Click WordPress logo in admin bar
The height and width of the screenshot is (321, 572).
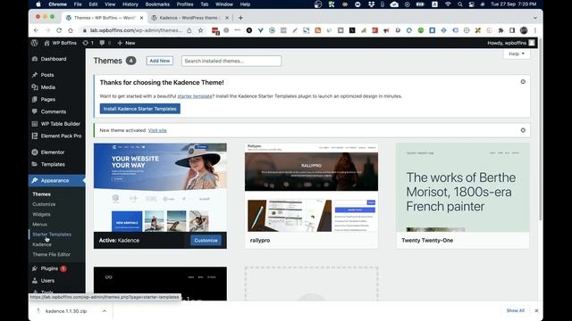[35, 43]
